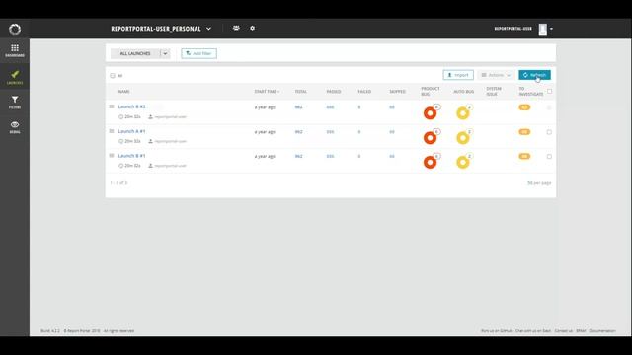Open the Filters sidebar section

click(x=15, y=103)
